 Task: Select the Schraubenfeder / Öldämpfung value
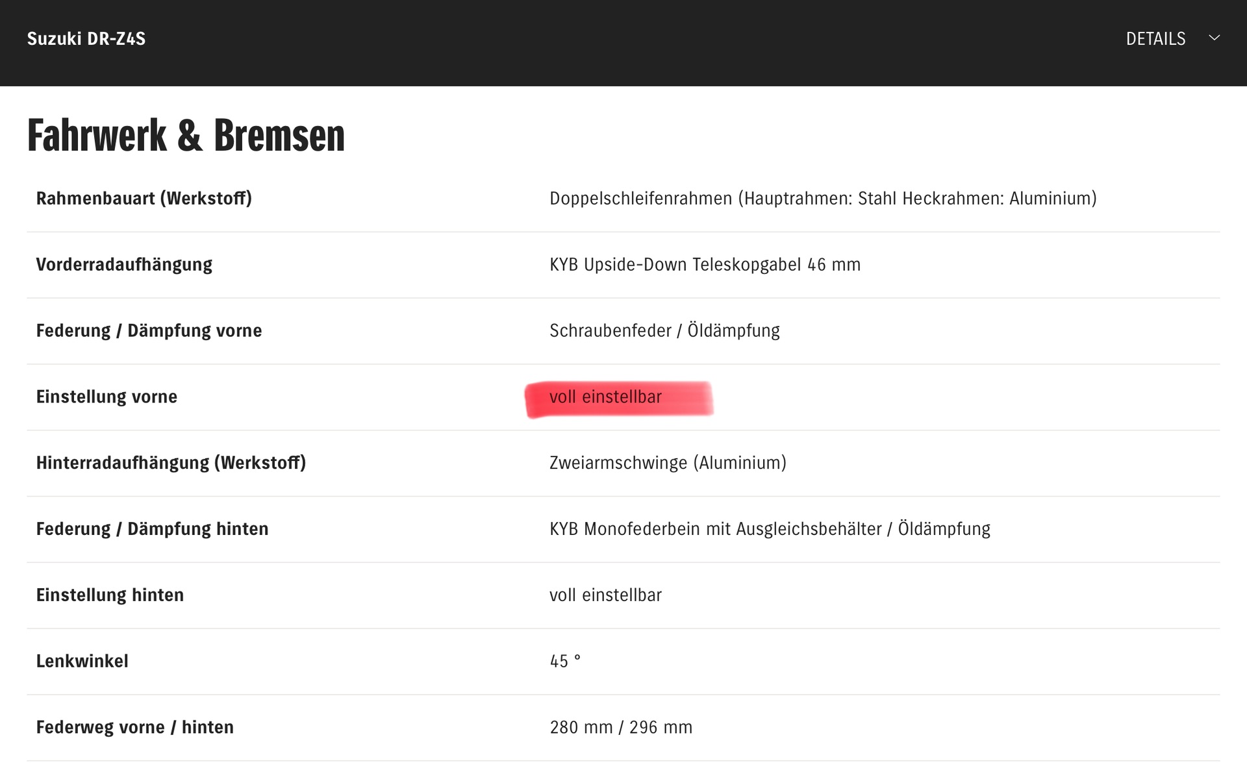[664, 331]
